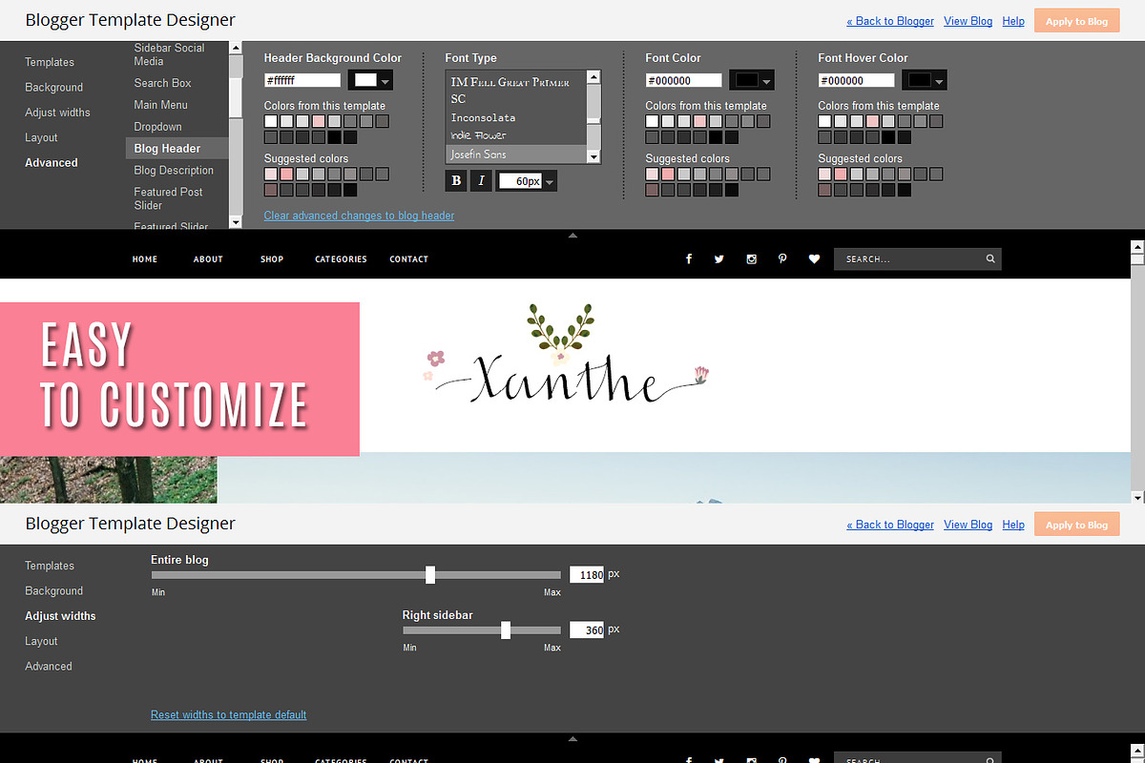Image resolution: width=1145 pixels, height=763 pixels.
Task: Click the Pinterest icon in top blog preview
Action: (x=782, y=258)
